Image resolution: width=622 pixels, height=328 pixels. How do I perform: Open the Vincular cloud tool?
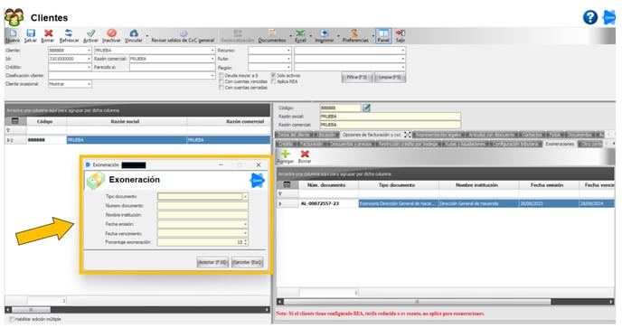point(134,36)
